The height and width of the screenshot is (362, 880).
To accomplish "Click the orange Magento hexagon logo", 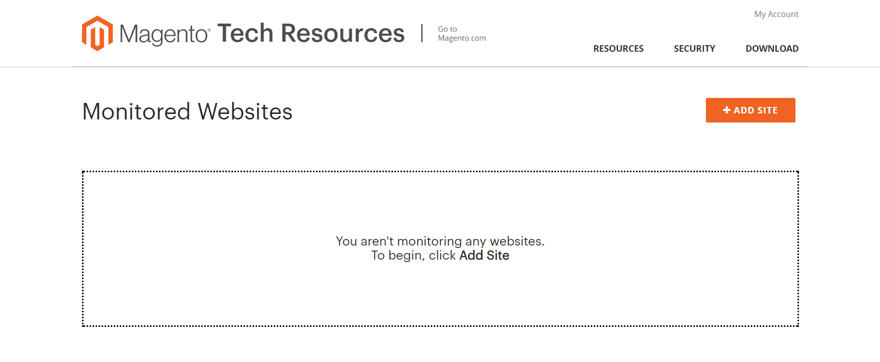I will [97, 33].
